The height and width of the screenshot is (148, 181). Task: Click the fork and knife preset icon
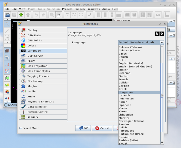tap(150, 15)
